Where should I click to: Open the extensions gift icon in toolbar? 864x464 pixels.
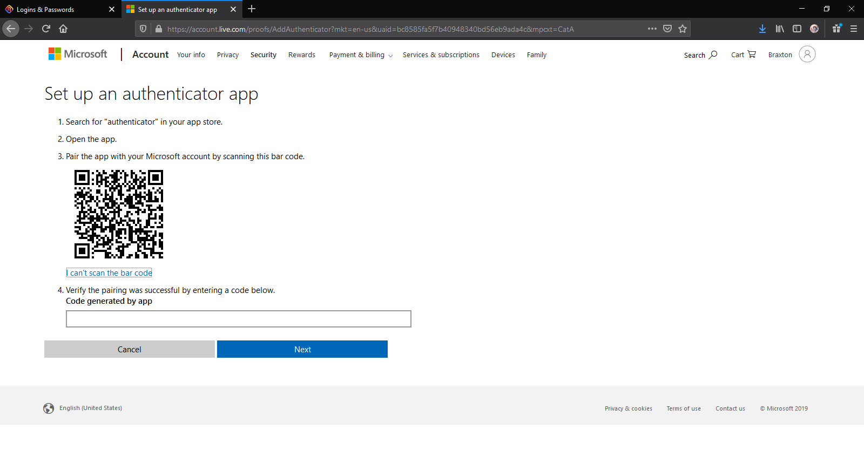(836, 29)
